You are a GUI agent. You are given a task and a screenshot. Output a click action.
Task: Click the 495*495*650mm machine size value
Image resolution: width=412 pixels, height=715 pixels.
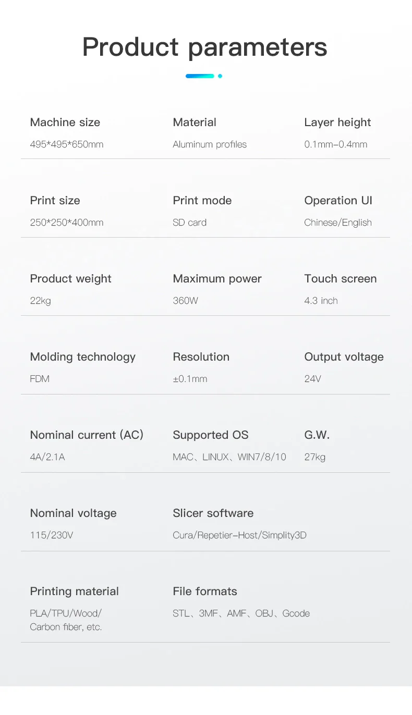point(67,144)
